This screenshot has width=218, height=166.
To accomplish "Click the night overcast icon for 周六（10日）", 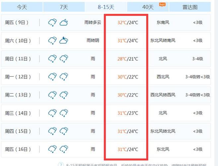I will click(64, 40).
